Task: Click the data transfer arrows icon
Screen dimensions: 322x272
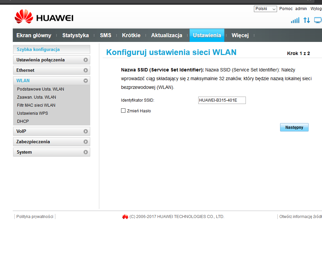Action: pyautogui.click(x=307, y=20)
